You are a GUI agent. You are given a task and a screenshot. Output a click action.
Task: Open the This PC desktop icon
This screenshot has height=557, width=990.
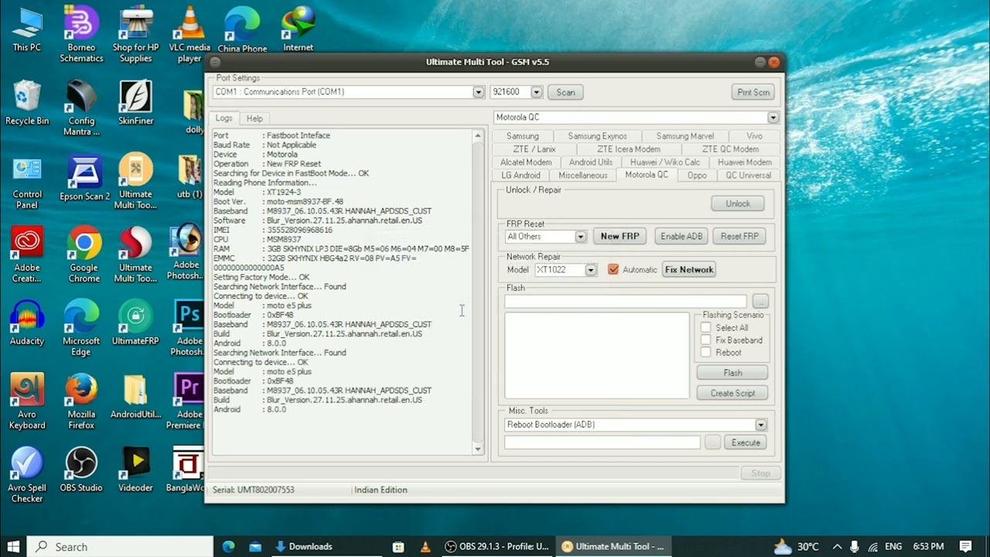(27, 31)
